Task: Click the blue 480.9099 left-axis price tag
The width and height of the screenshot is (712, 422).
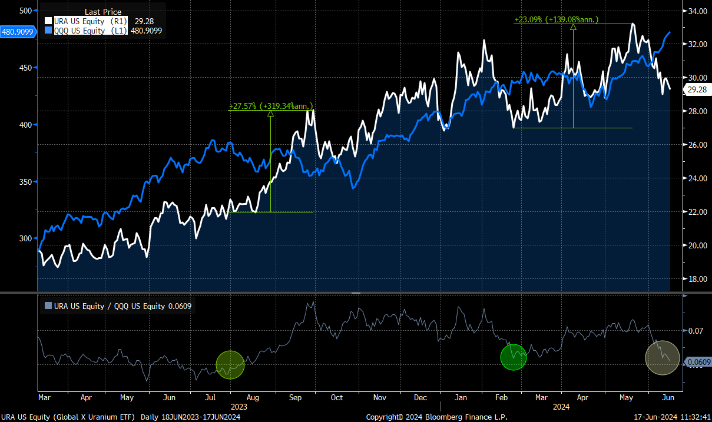Action: (x=18, y=32)
